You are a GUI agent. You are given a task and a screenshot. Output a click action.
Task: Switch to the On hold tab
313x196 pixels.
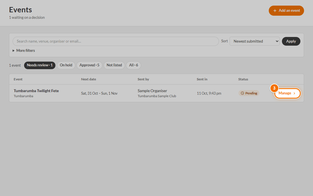(x=66, y=65)
